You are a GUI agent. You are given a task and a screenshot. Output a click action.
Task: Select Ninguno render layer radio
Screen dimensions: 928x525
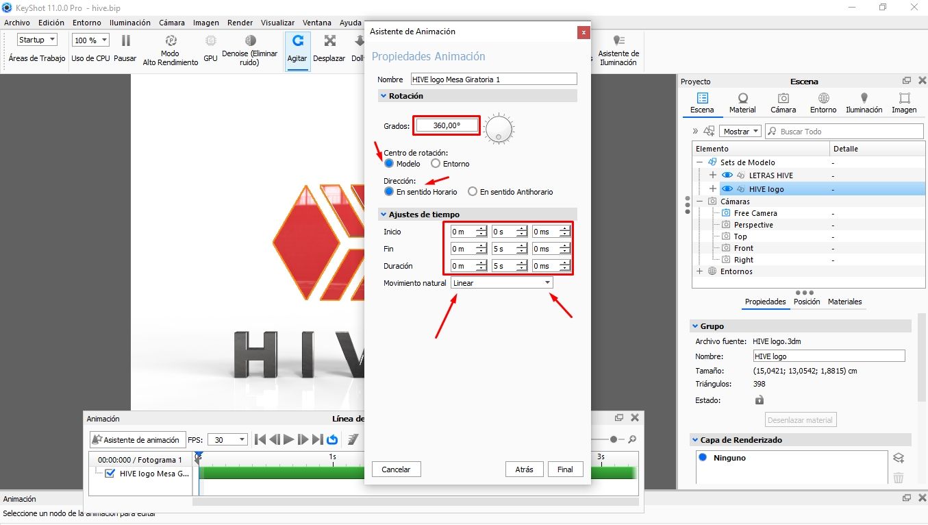[x=703, y=457]
